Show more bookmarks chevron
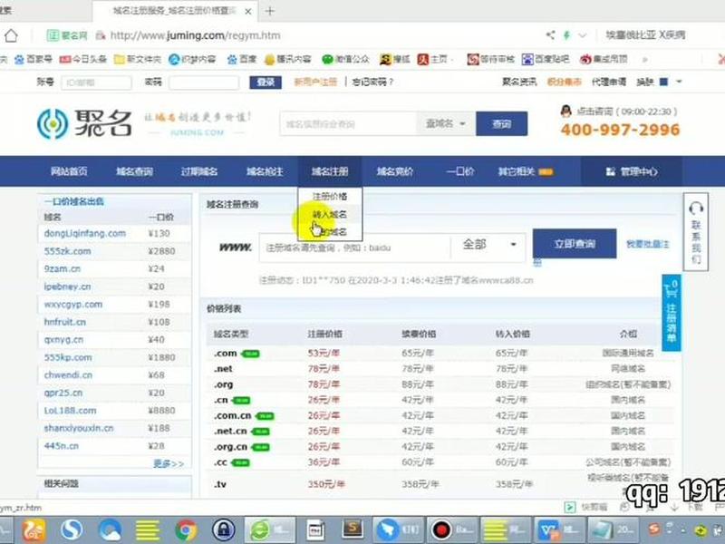725x544 pixels. pyautogui.click(x=644, y=60)
